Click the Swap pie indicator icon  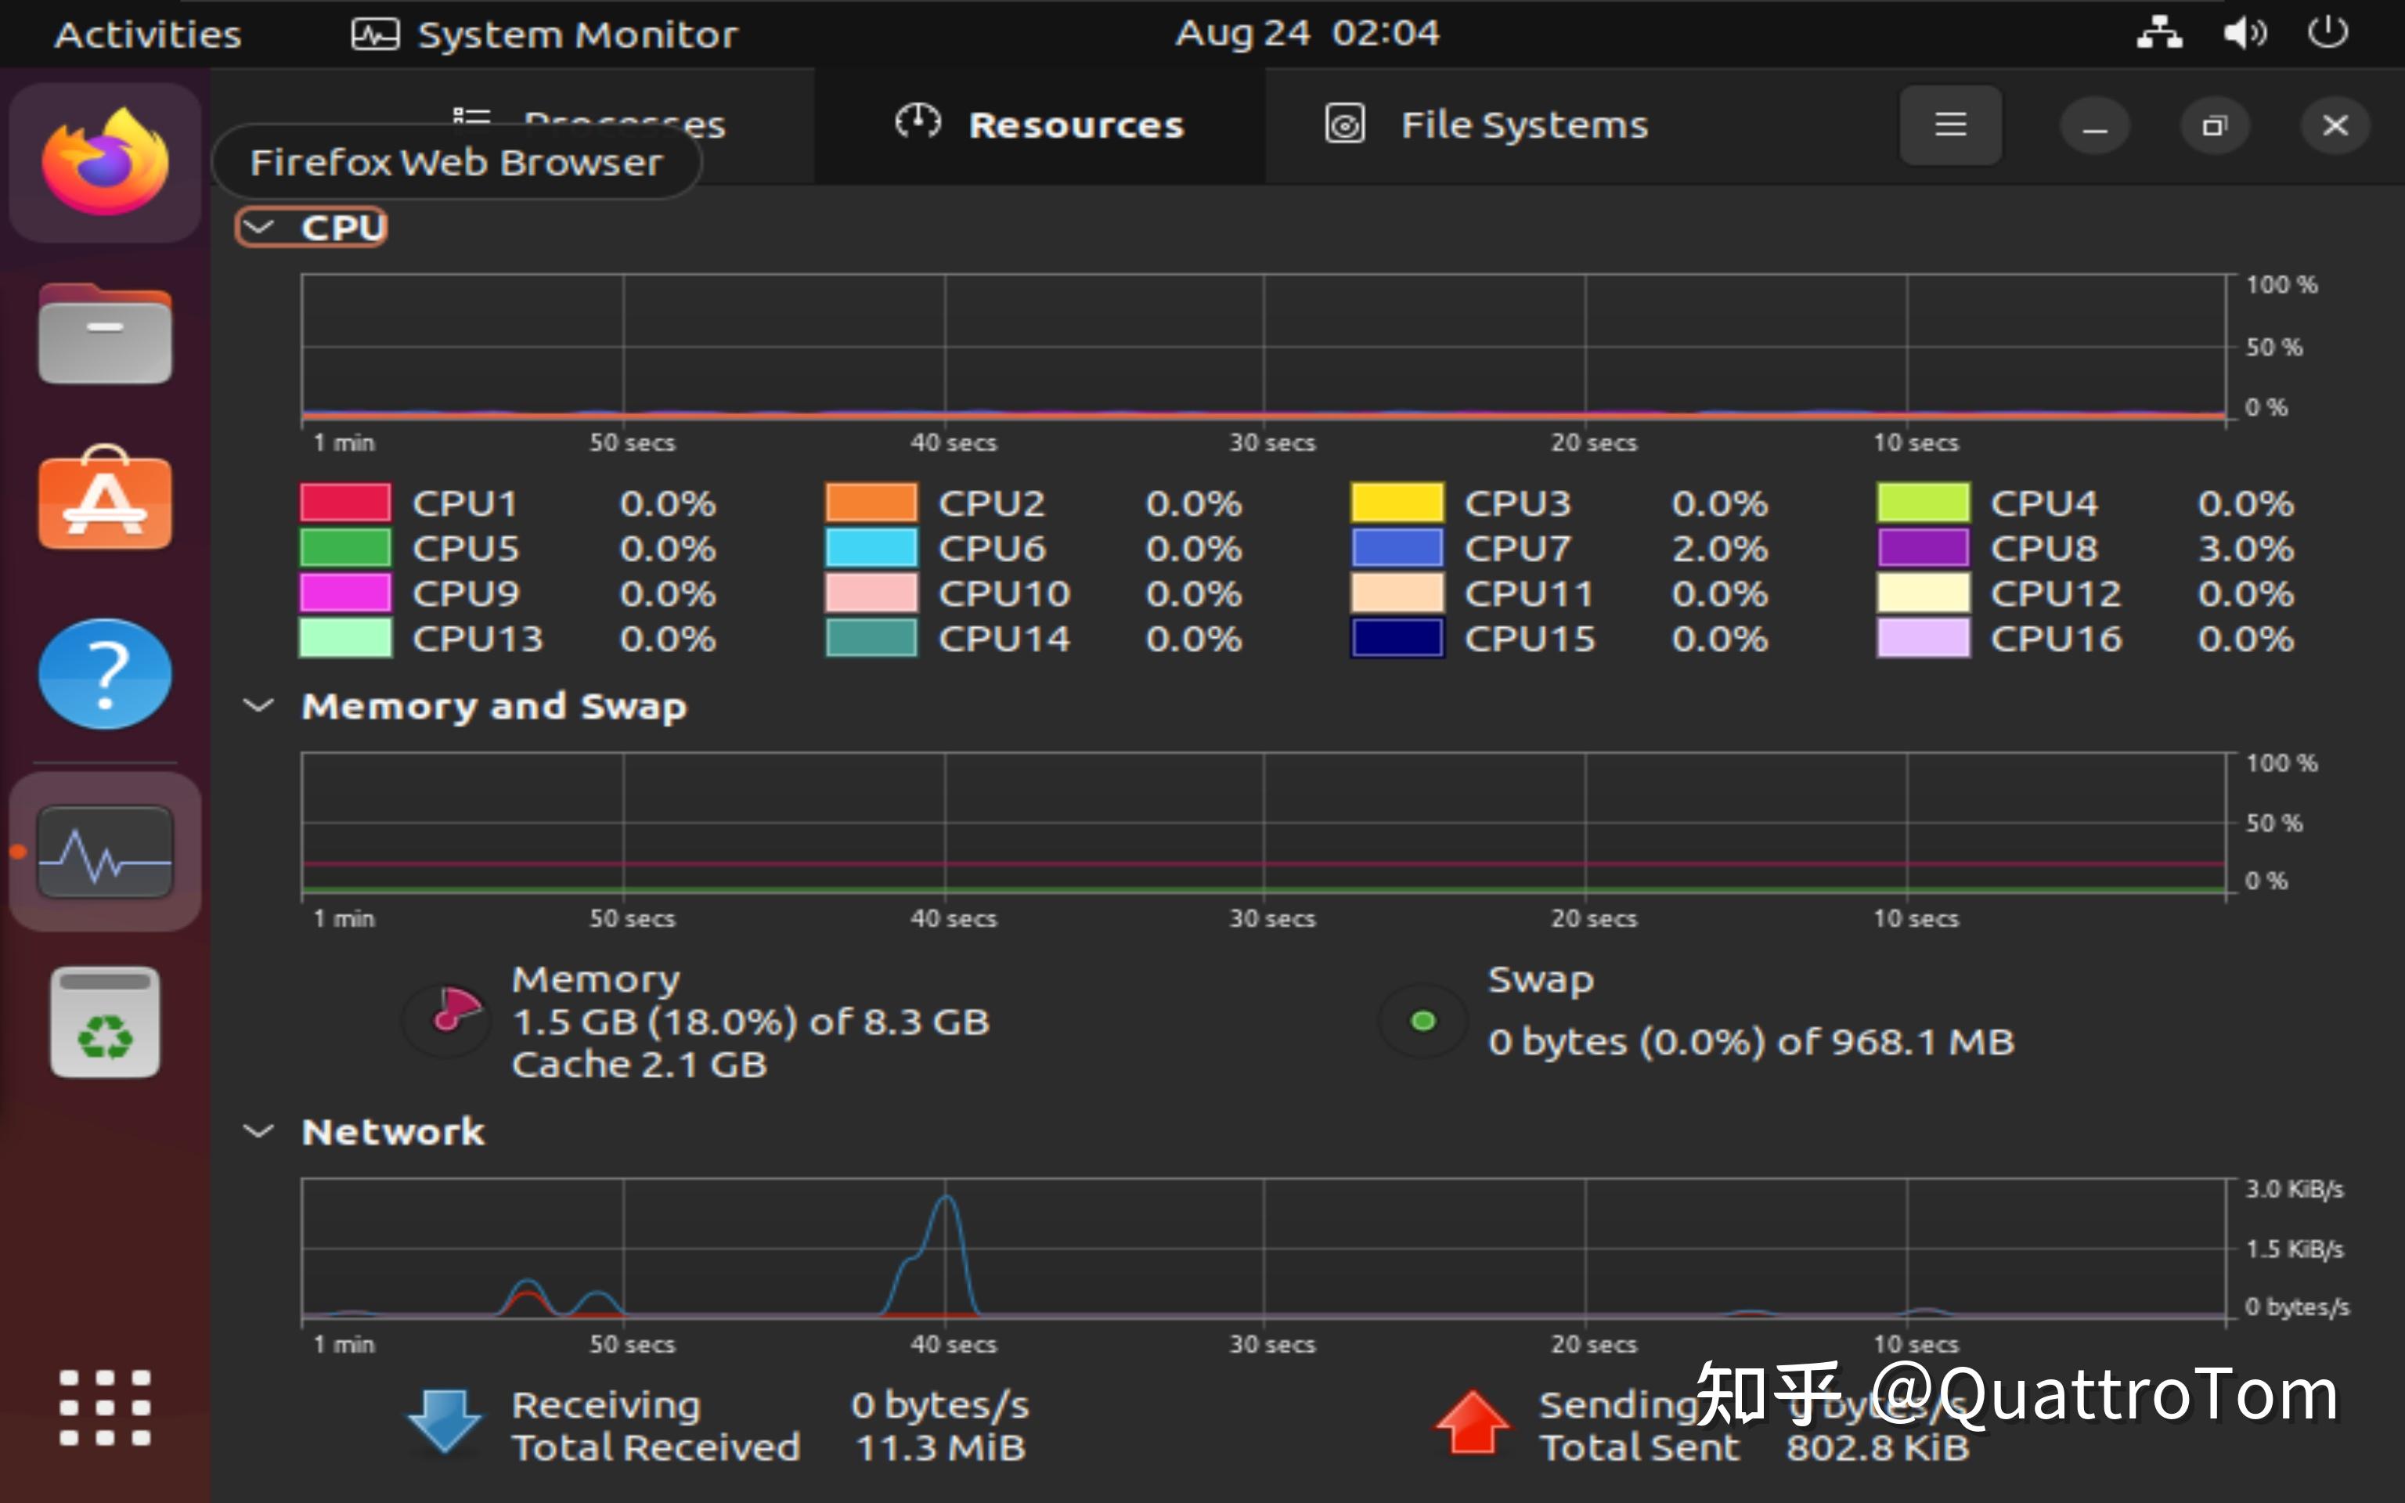[x=1423, y=1021]
